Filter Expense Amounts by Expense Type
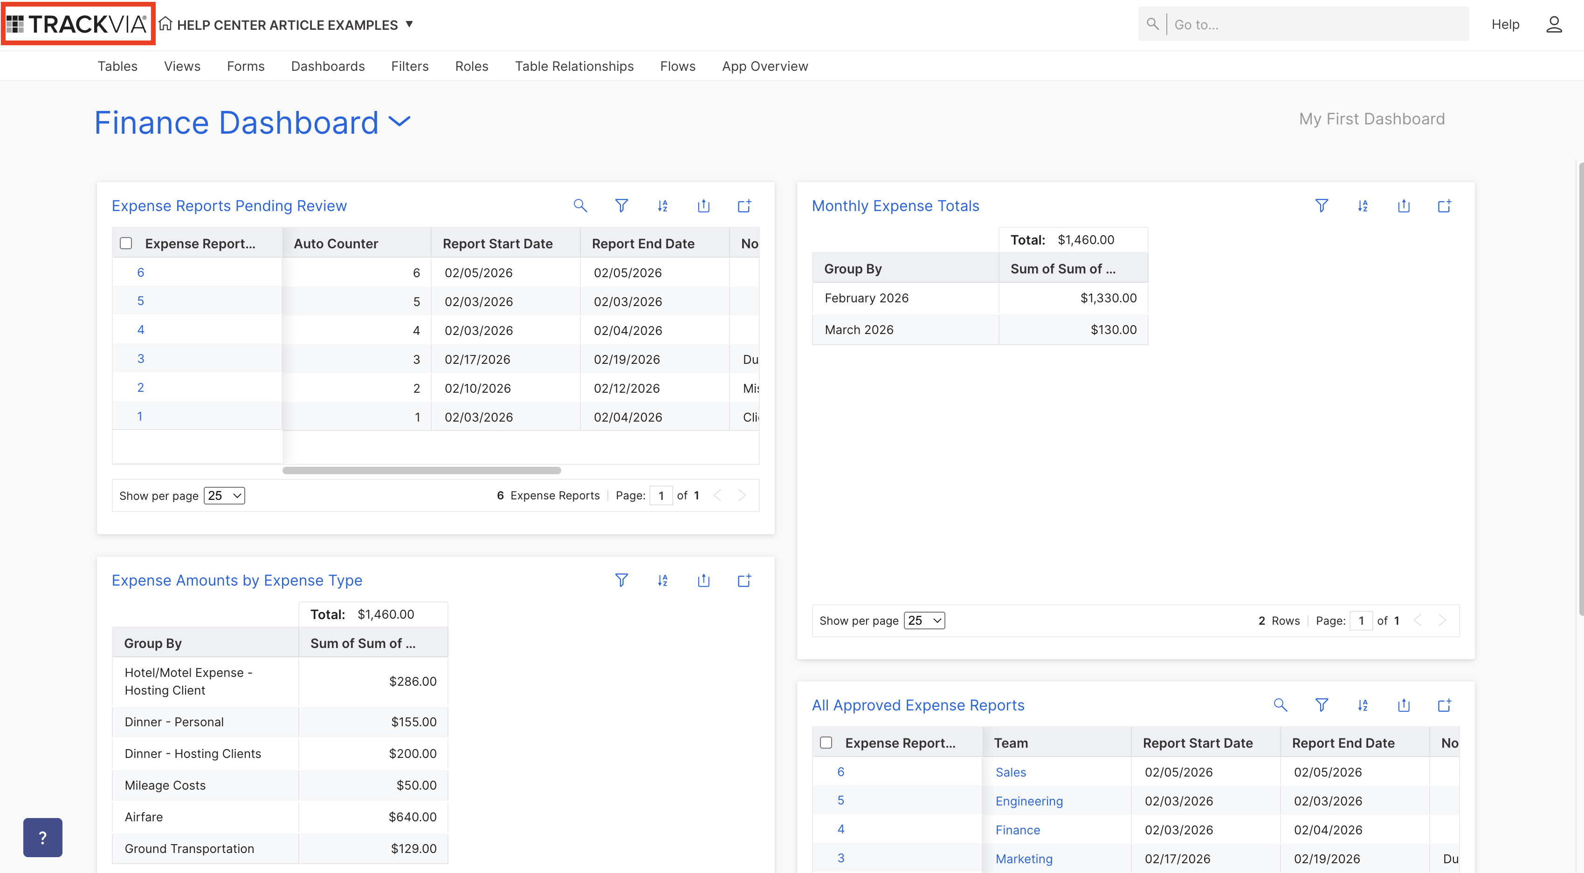 click(x=621, y=580)
